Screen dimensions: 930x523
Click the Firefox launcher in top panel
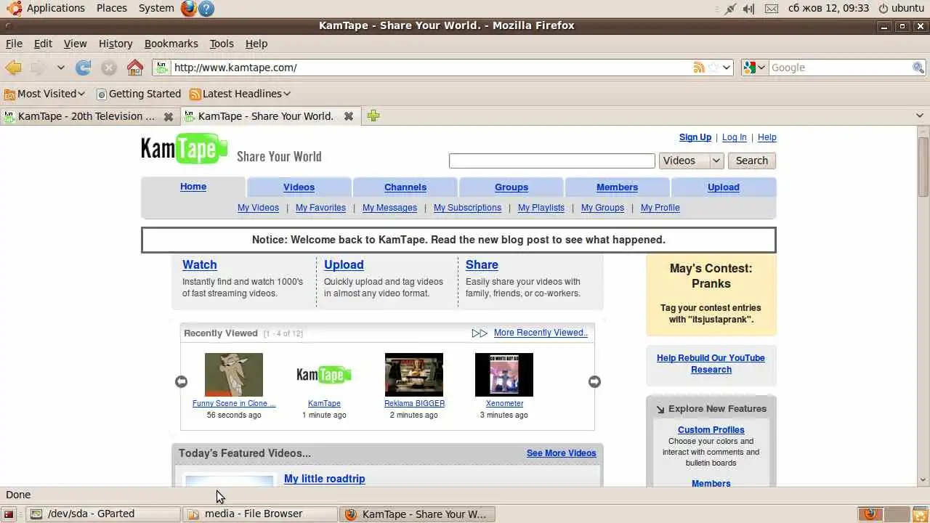(189, 9)
